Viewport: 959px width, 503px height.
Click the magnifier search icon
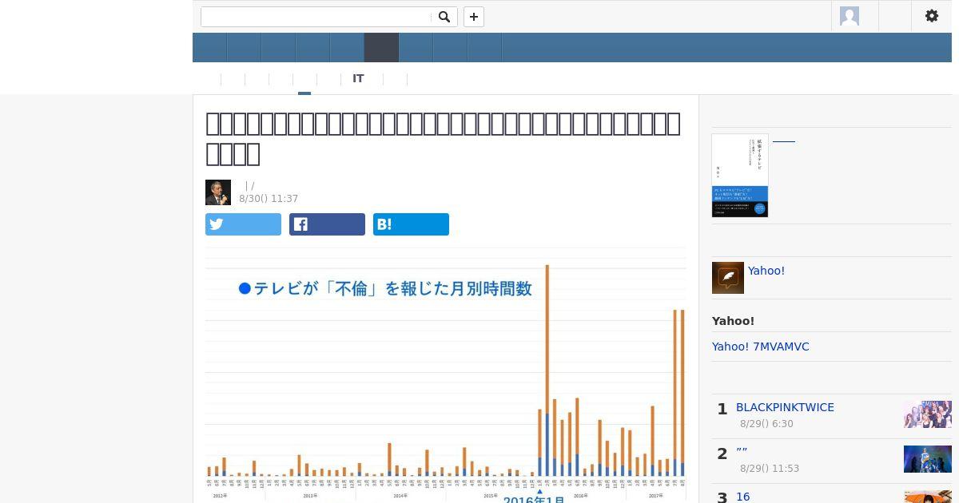pyautogui.click(x=444, y=17)
